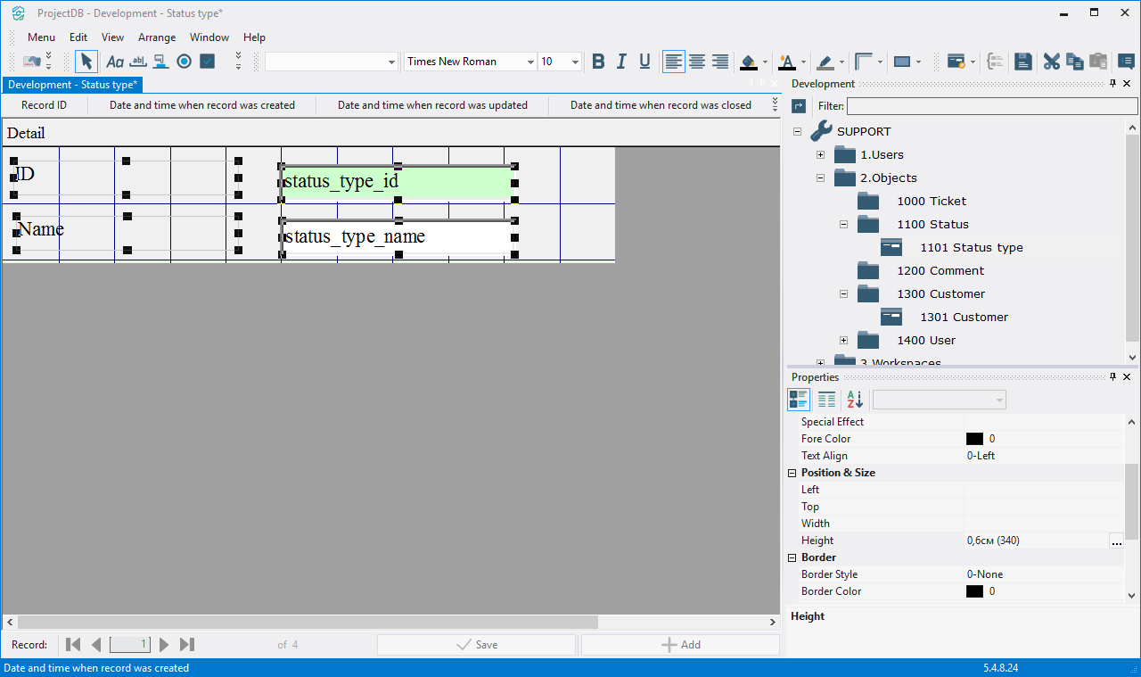The image size is (1141, 677).
Task: Open the Arrange menu
Action: 157,37
